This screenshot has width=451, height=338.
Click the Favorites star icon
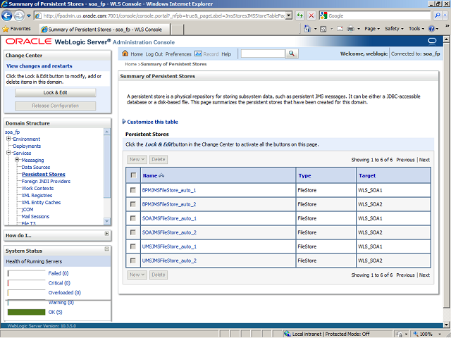pos(6,29)
